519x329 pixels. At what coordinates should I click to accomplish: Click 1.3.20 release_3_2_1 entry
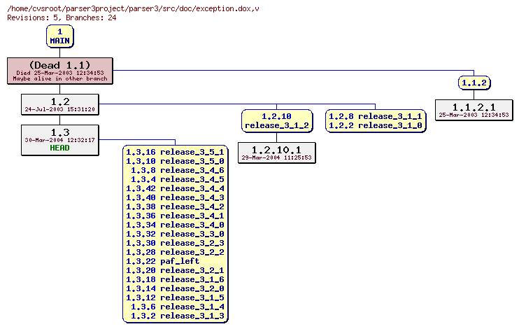coord(175,270)
